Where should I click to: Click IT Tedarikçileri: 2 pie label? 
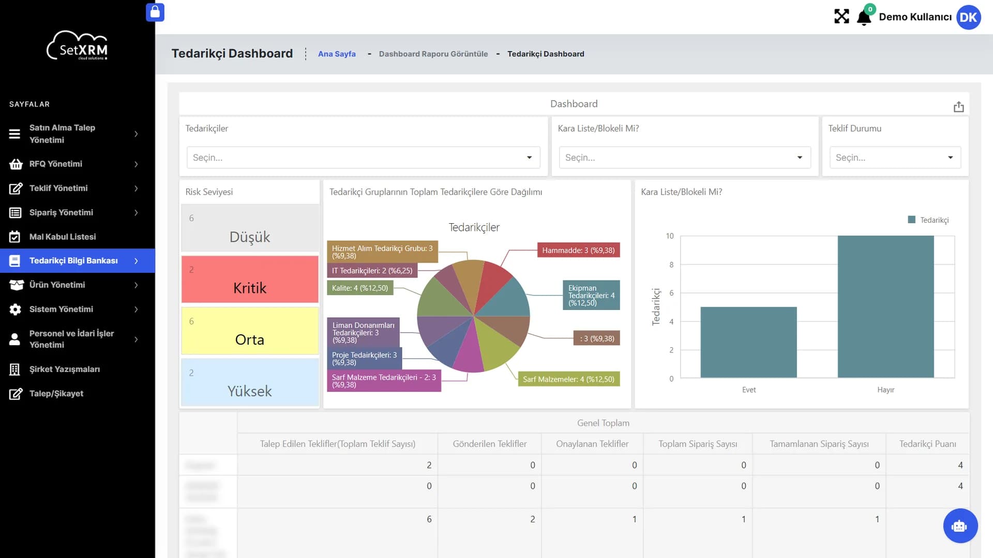click(372, 270)
